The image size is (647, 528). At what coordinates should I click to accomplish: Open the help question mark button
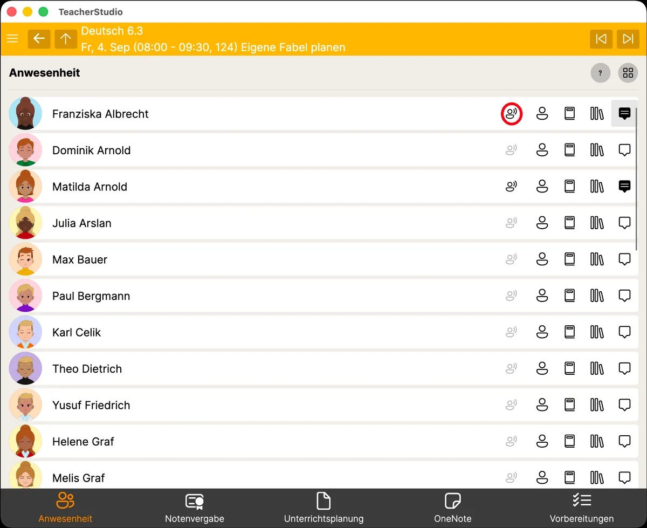click(x=601, y=73)
